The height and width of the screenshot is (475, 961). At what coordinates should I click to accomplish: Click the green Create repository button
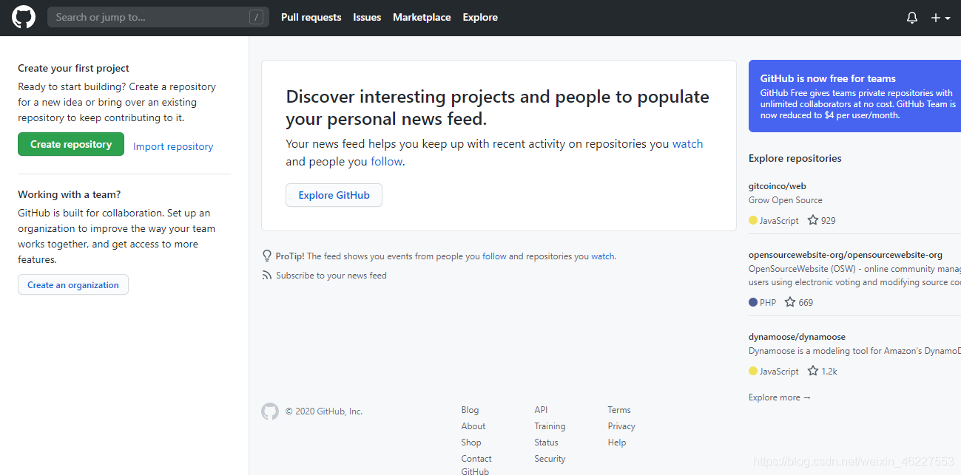click(71, 144)
